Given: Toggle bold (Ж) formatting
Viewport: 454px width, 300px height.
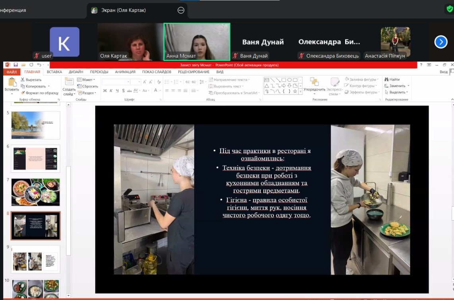Looking at the screenshot, I should tap(105, 91).
